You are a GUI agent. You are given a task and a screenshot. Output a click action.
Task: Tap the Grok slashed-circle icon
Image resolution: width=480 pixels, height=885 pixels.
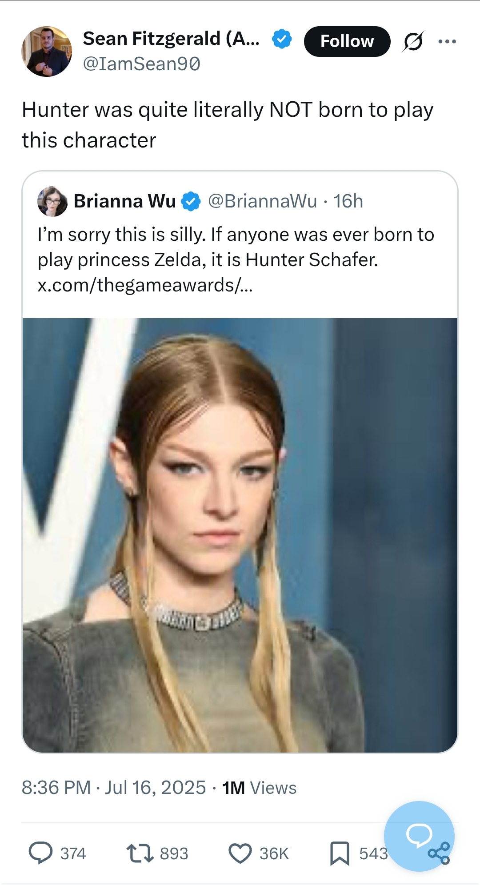point(413,41)
